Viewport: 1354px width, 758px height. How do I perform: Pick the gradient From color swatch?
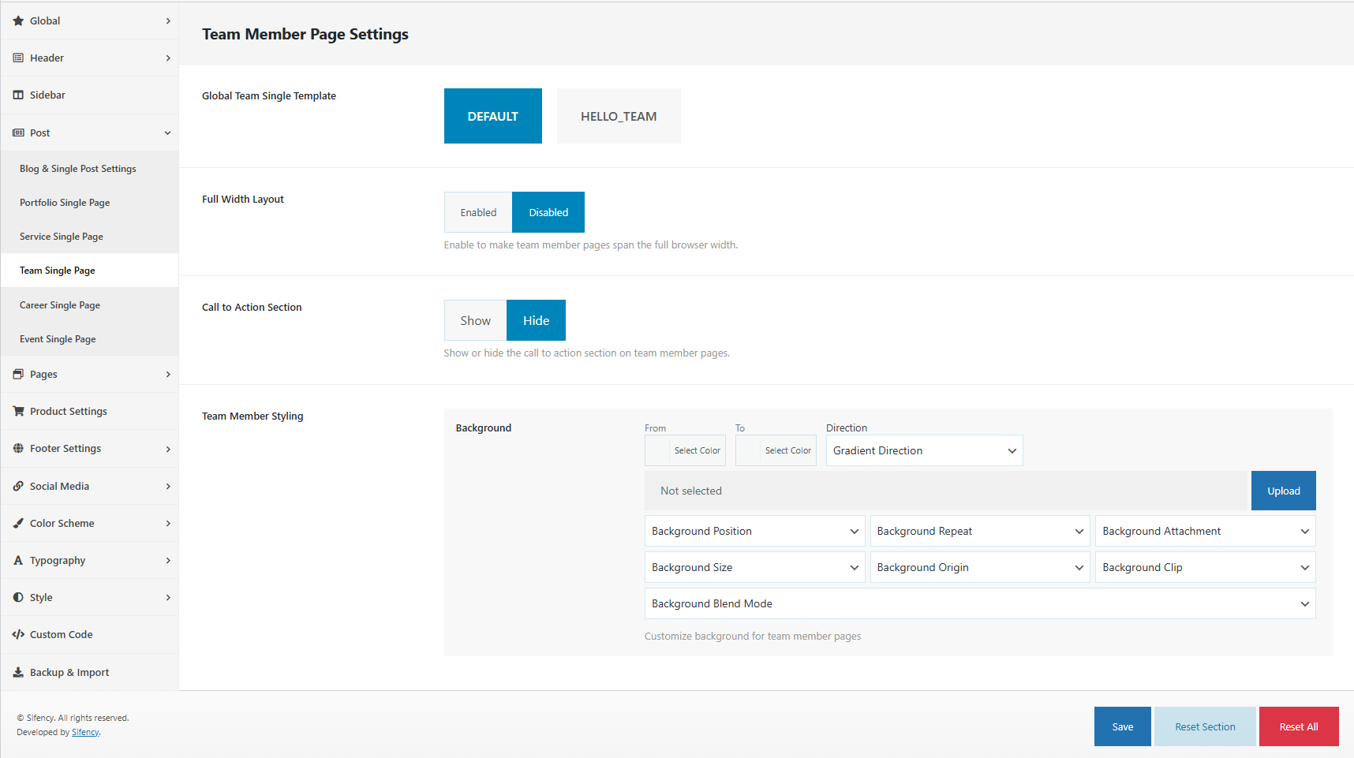point(658,451)
